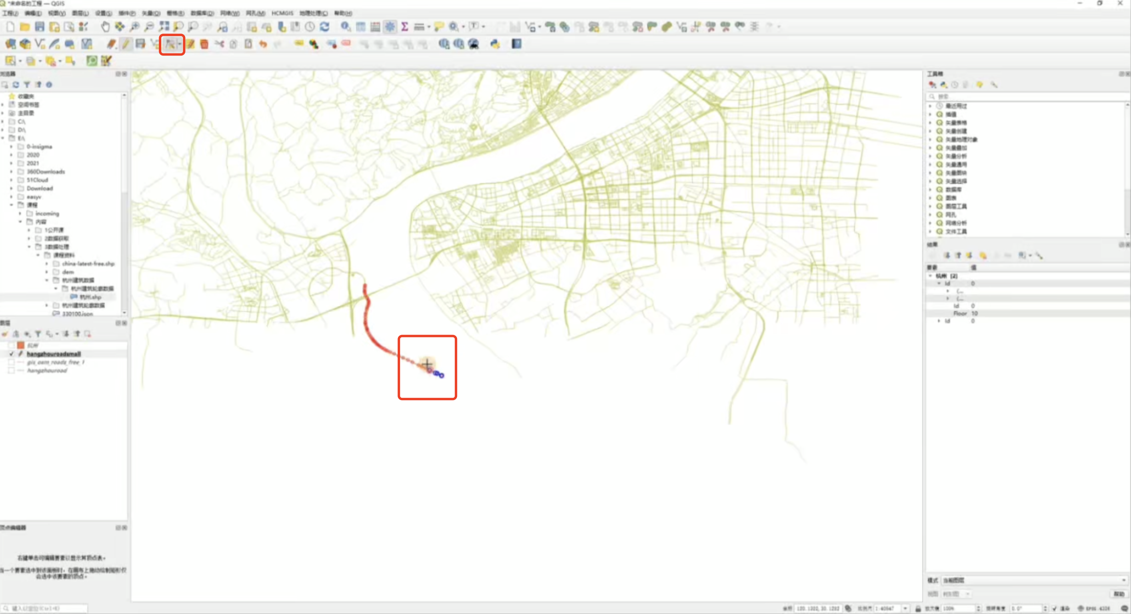This screenshot has height=614, width=1131.
Task: Open the 矢量 (Vector) menu
Action: pyautogui.click(x=151, y=13)
